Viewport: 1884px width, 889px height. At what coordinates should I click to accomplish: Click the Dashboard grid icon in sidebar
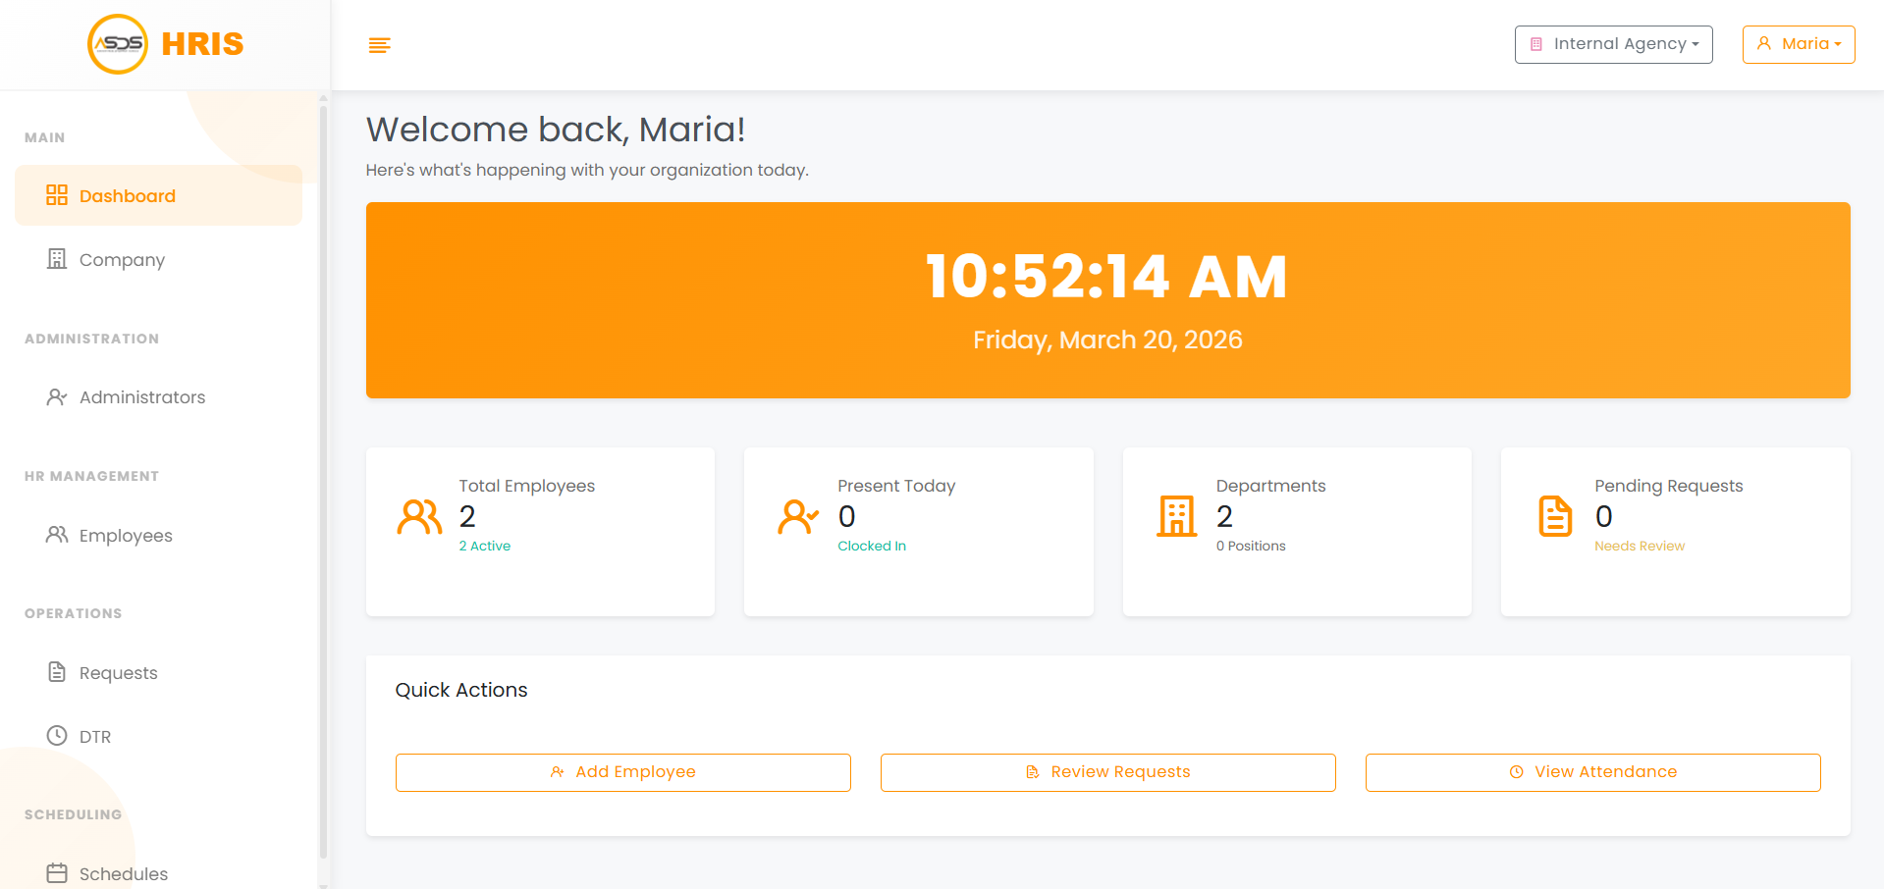click(x=58, y=195)
